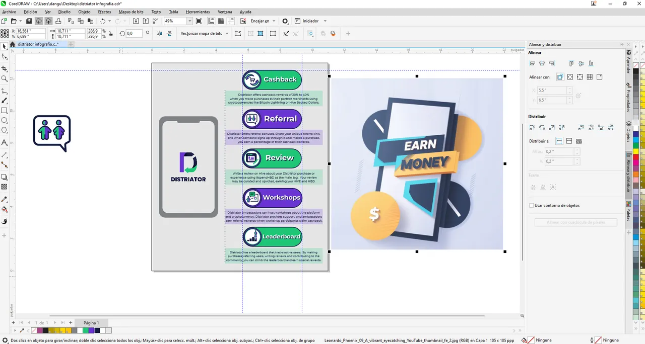Expand the Open file dropdown arrow

coord(20,21)
